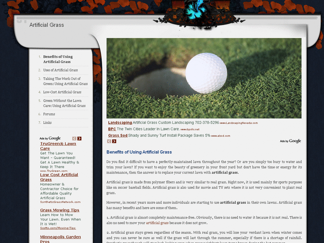Visit SyntheticGrassNetwork.com ad URL

[x=60, y=202]
